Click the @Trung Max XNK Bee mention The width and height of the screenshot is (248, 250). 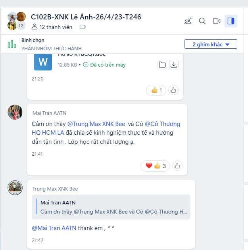pos(96,124)
